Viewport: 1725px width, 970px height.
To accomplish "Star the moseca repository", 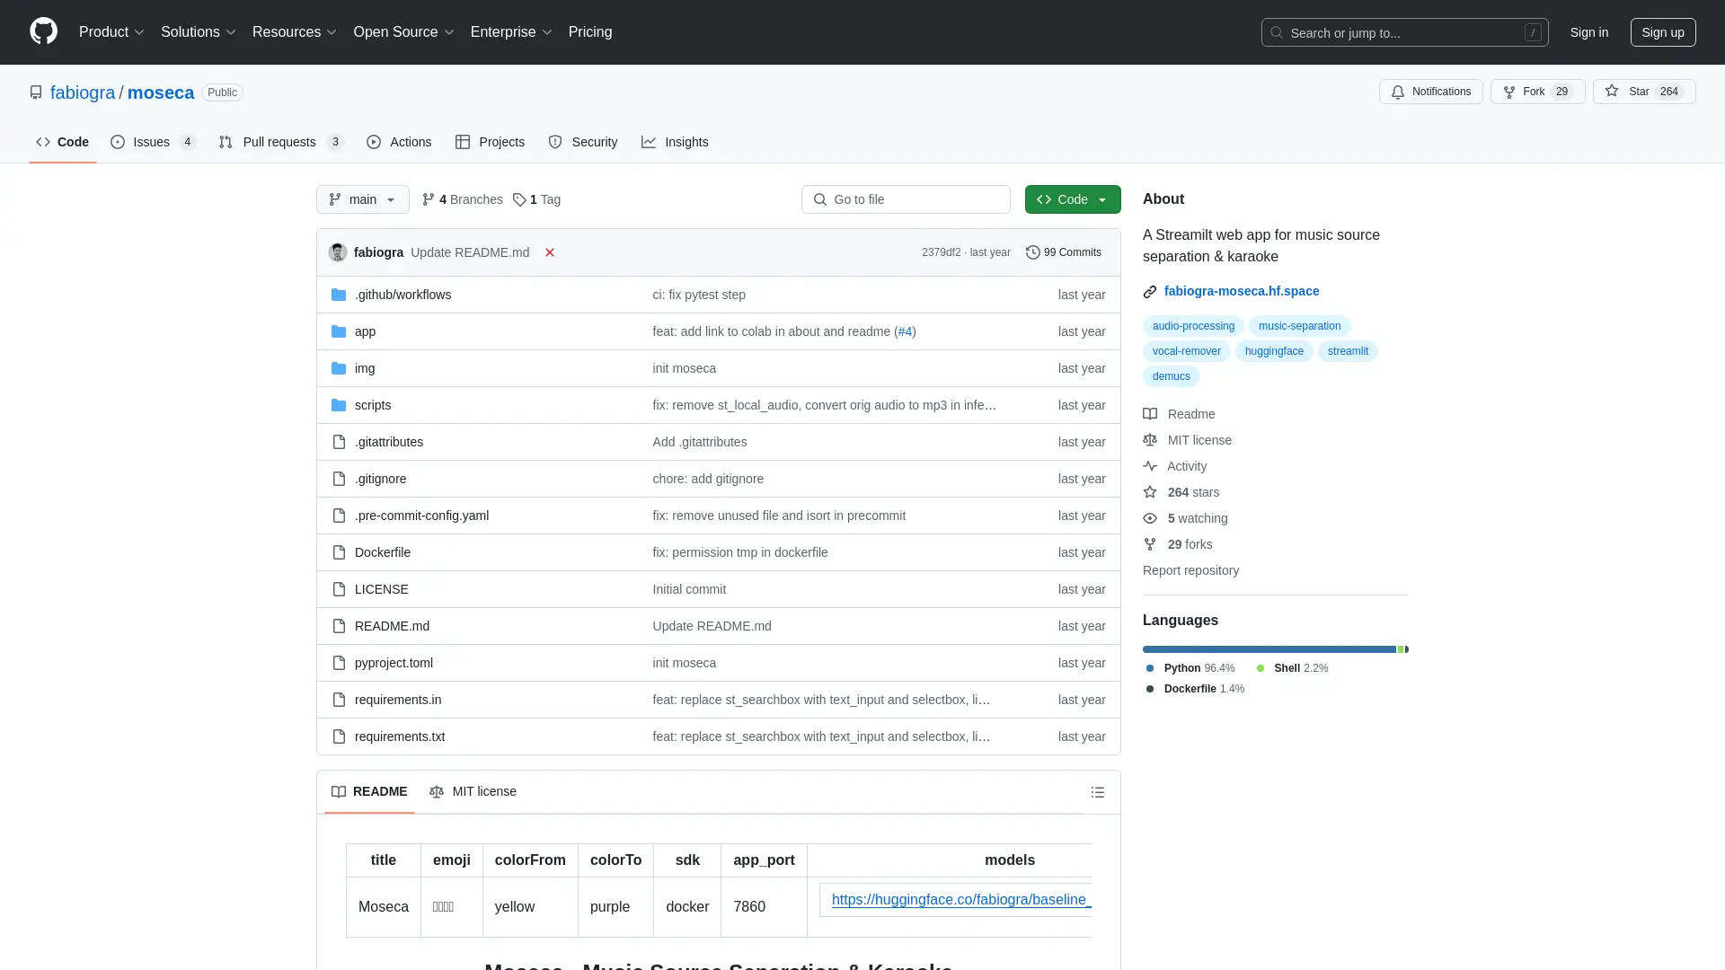I will pos(1643,92).
